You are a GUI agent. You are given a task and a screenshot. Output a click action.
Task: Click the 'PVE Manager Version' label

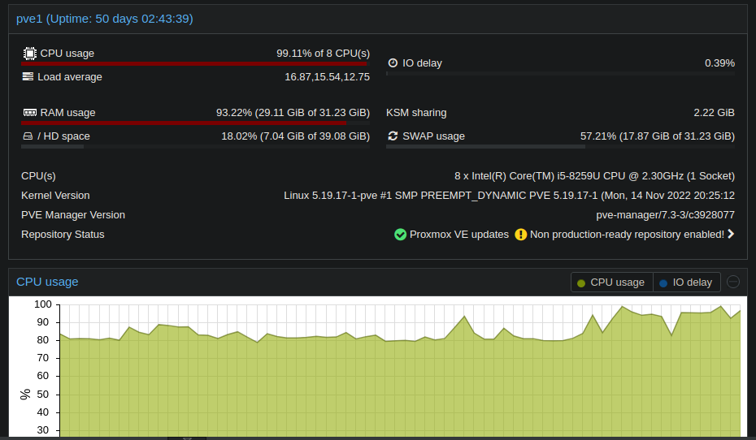[73, 215]
